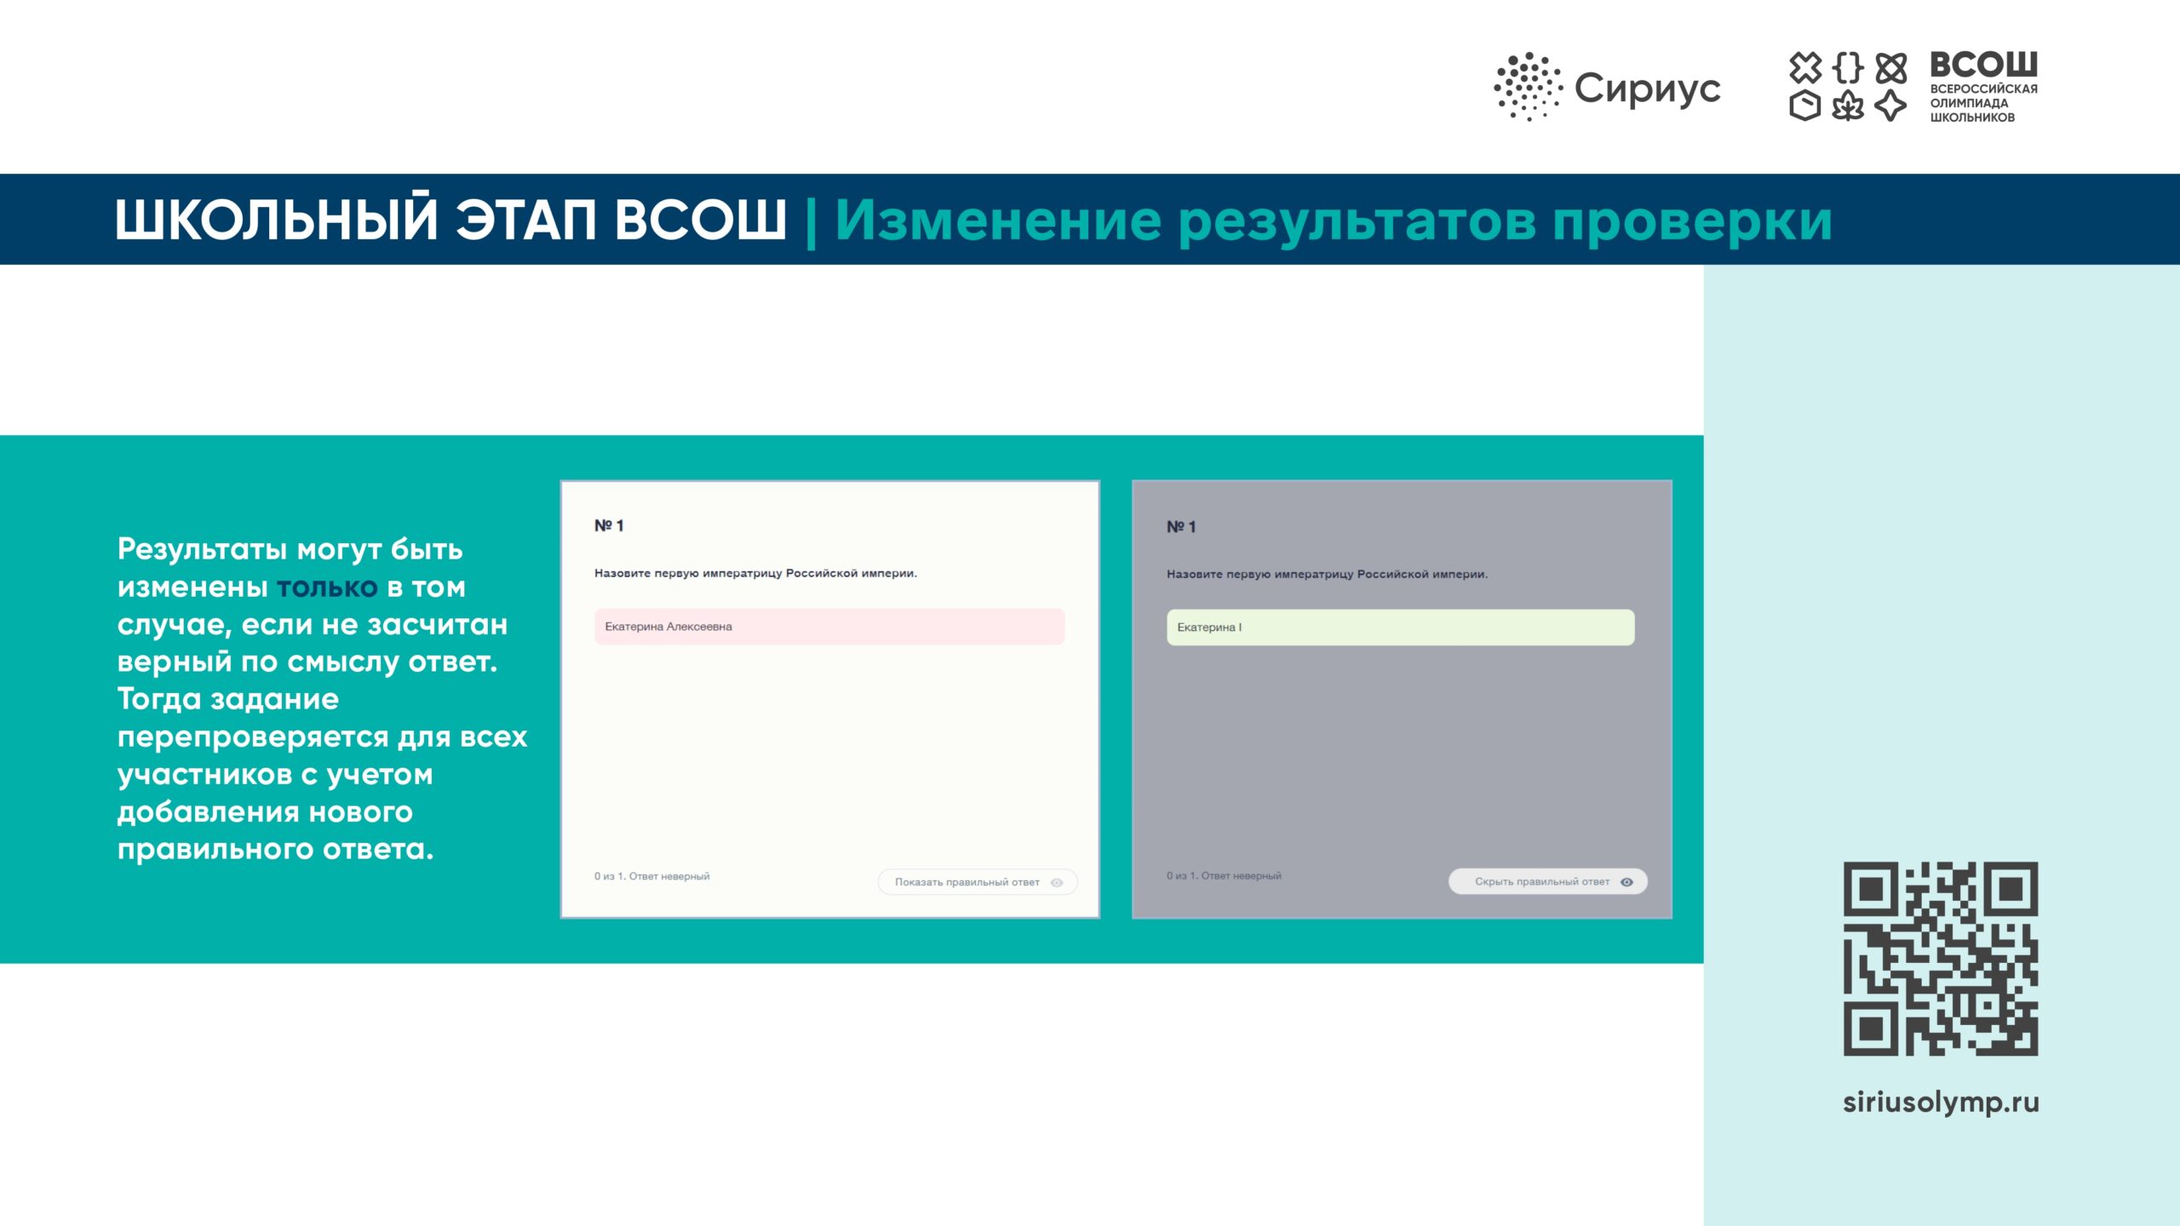Click the 'Показать правильный ответ' button
The height and width of the screenshot is (1226, 2180).
tap(978, 882)
